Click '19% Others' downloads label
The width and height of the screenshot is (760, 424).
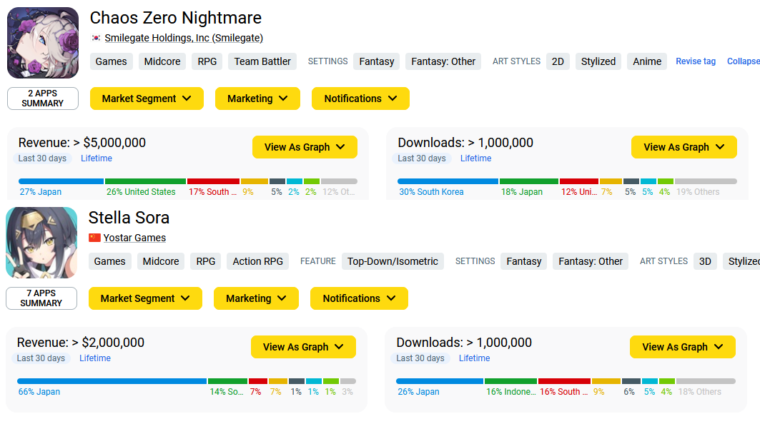pyautogui.click(x=698, y=192)
